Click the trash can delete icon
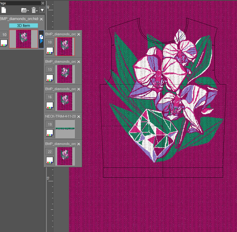Image resolution: width=237 pixels, height=232 pixels. pyautogui.click(x=34, y=10)
